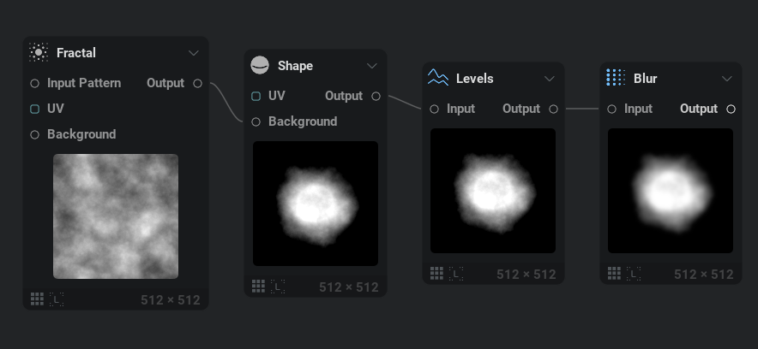
Task: Click the Fractal node sun icon
Action: (x=38, y=53)
